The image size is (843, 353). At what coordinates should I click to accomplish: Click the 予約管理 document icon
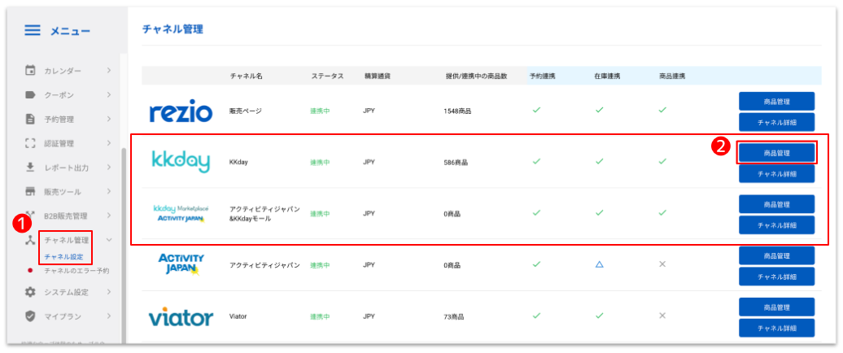click(x=31, y=120)
